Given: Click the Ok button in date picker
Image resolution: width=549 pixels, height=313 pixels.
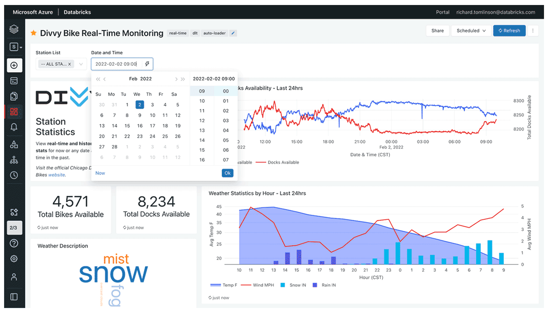Looking at the screenshot, I should 227,173.
